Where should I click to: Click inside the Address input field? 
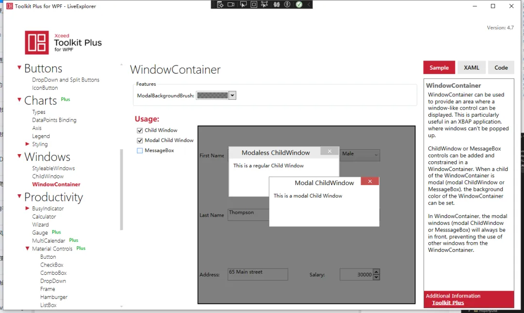[257, 274]
